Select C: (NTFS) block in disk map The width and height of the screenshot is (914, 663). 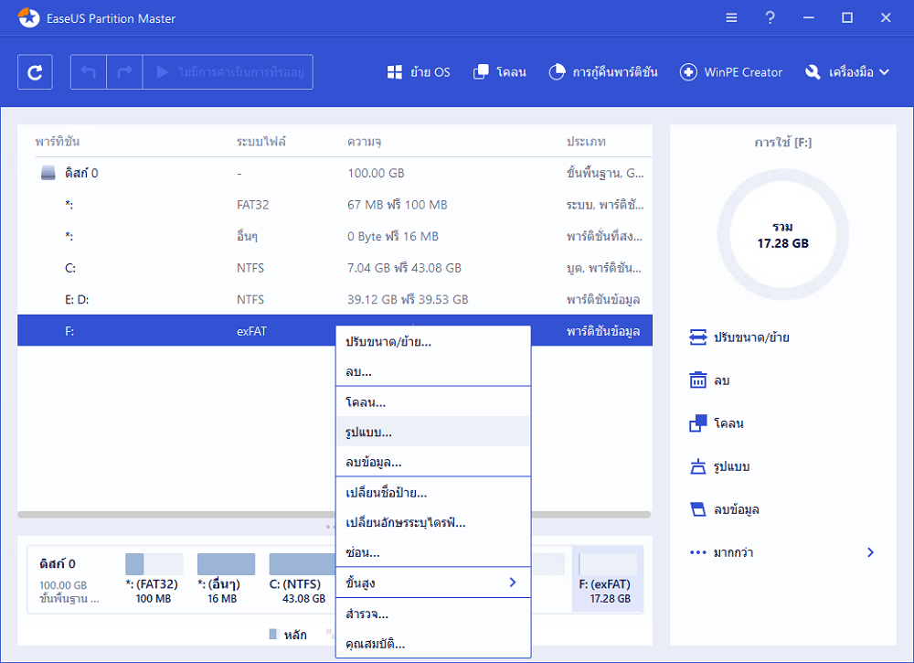301,579
